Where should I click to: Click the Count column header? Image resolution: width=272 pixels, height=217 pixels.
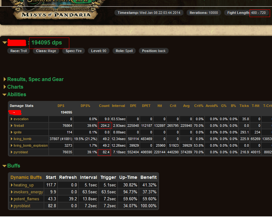click(104, 106)
